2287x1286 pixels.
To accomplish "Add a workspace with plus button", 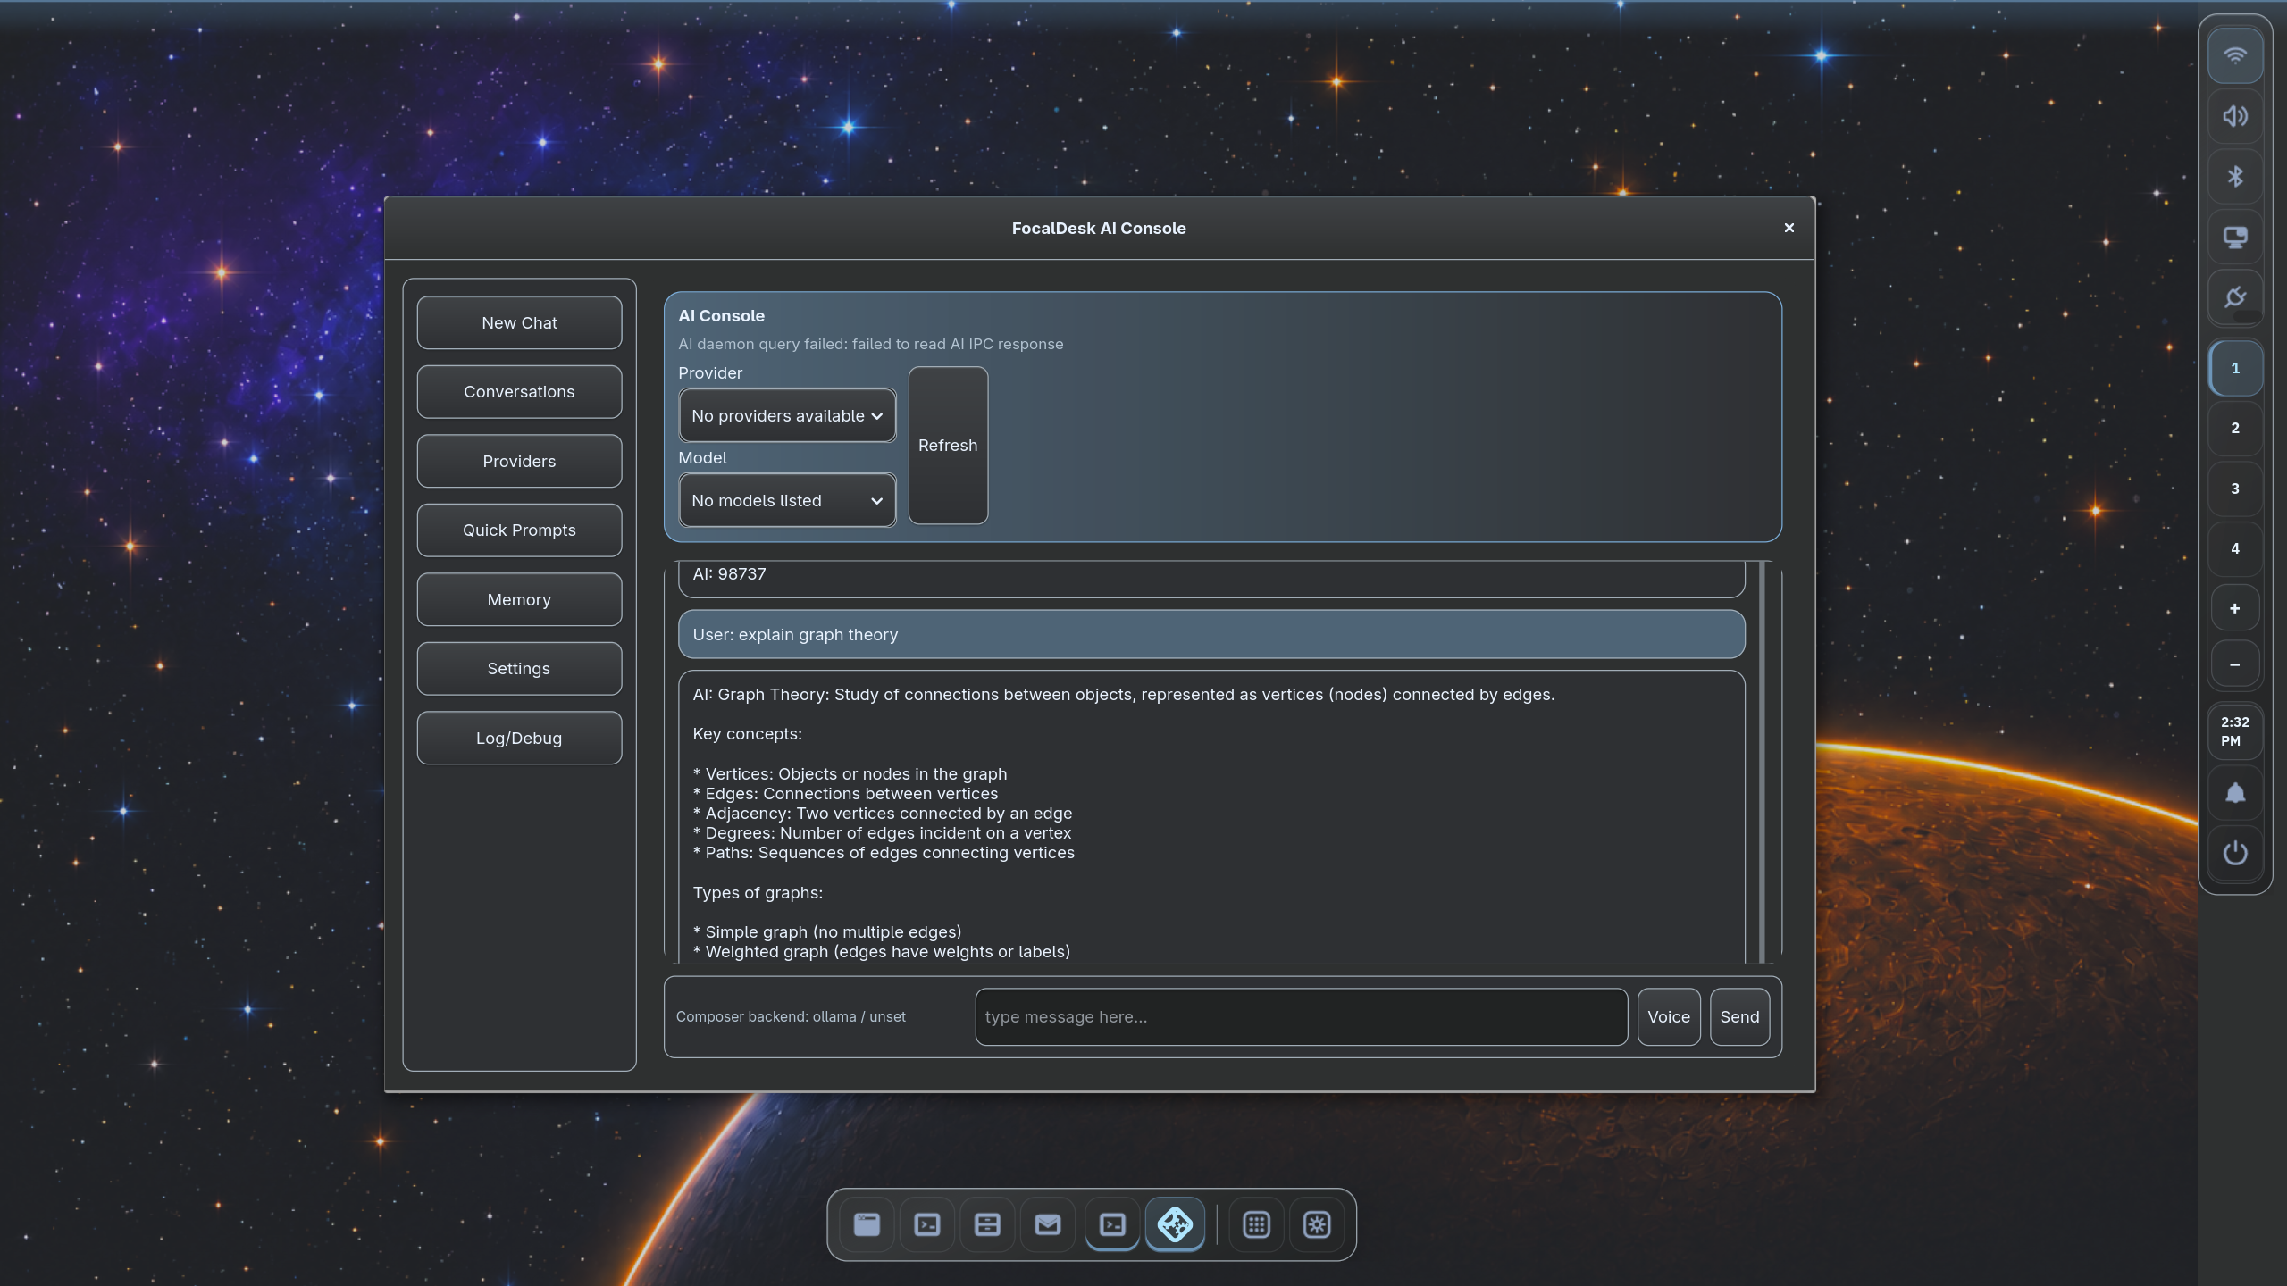I will (x=2235, y=608).
